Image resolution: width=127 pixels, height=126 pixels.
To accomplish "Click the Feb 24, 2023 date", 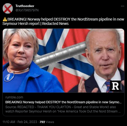I will click(x=27, y=122).
